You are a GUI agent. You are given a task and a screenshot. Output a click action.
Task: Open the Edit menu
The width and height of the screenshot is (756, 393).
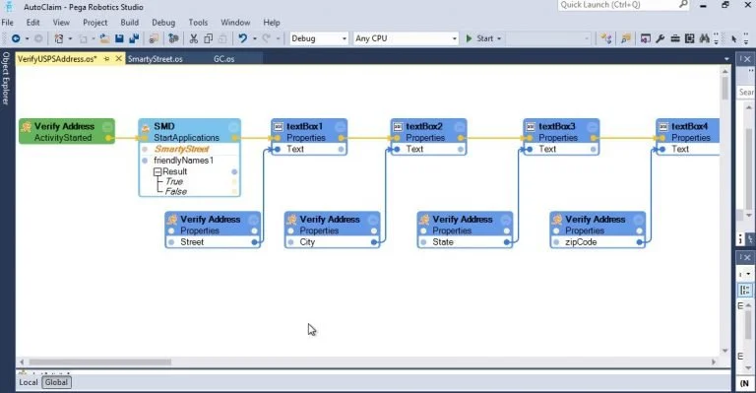coord(32,23)
